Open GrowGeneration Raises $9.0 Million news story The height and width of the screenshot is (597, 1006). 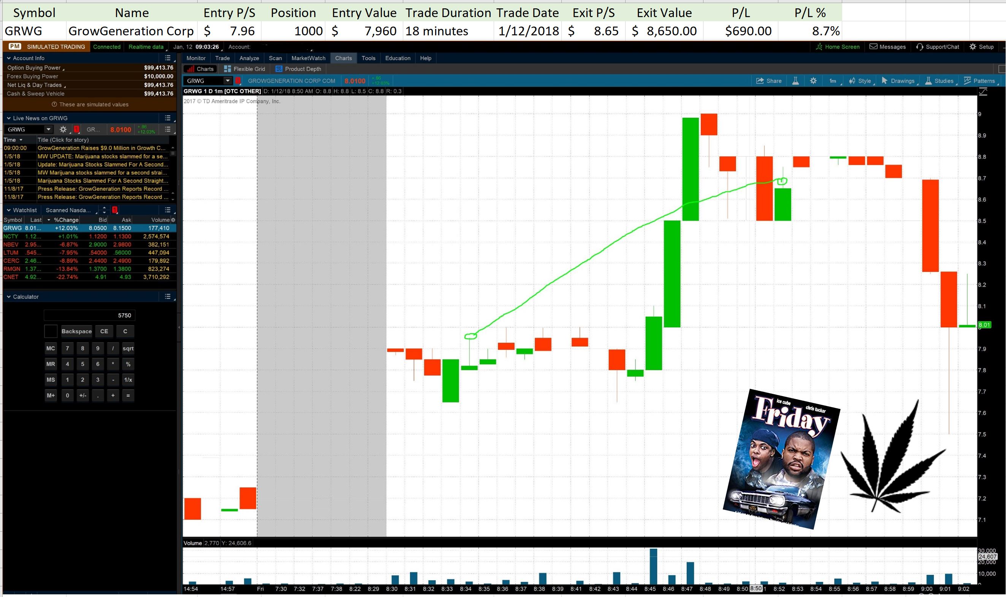tap(101, 148)
